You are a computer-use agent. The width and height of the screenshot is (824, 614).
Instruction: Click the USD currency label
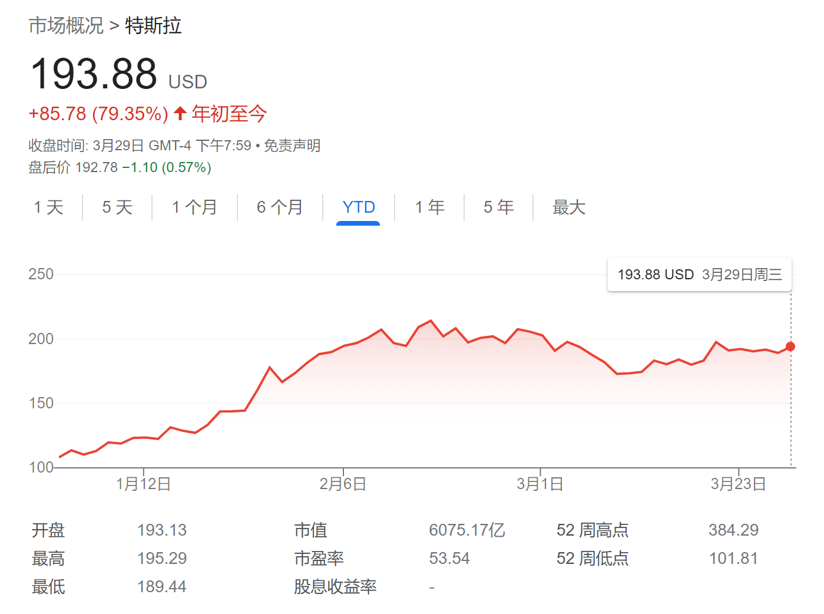188,82
